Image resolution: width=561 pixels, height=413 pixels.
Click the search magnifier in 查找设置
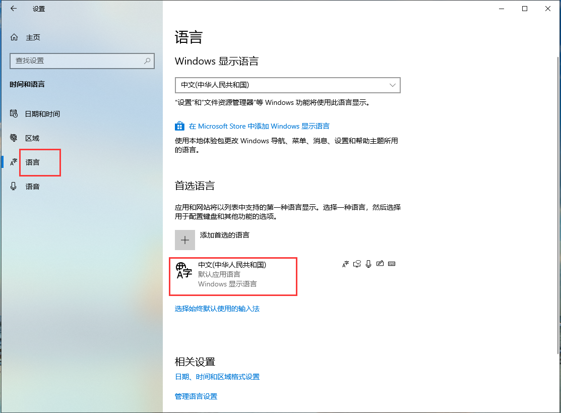(147, 61)
